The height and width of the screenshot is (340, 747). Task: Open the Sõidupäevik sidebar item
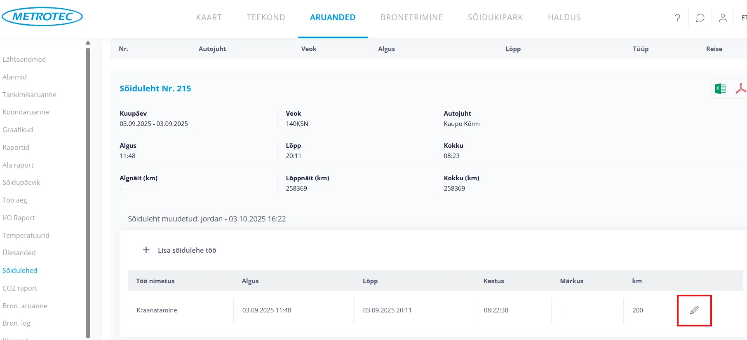(x=21, y=182)
